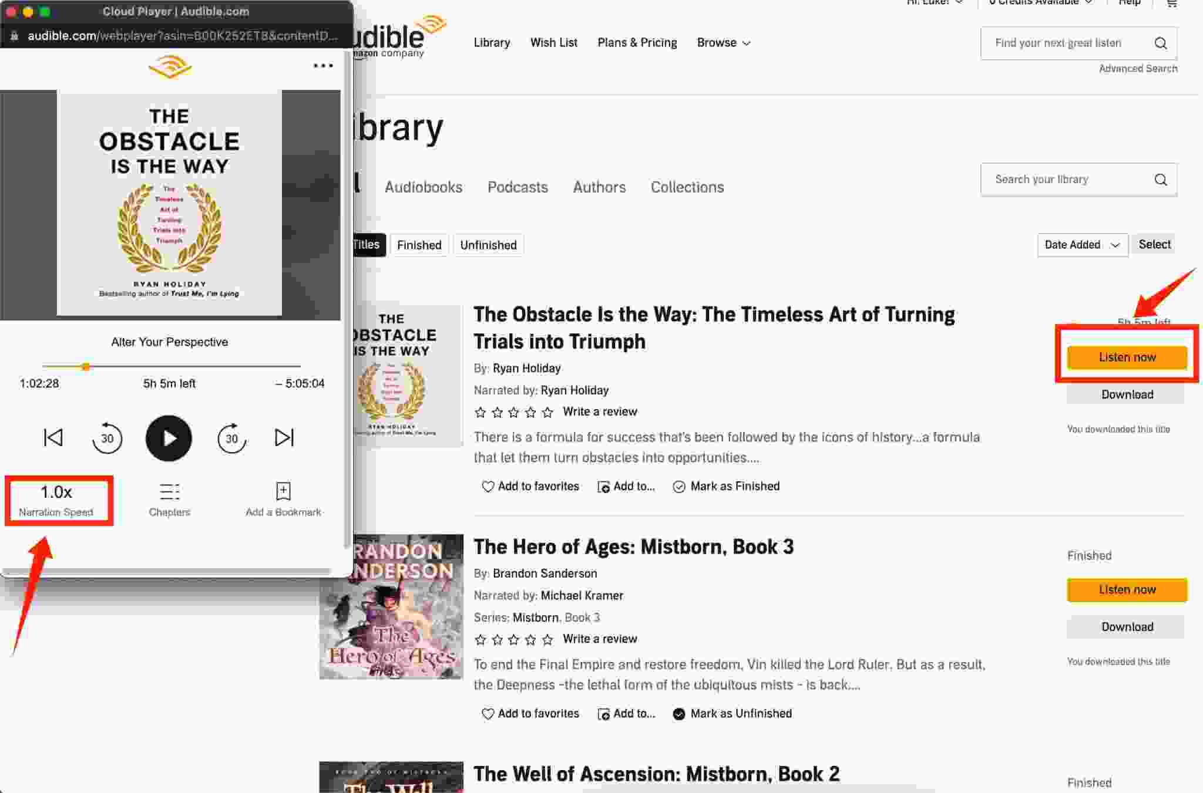The image size is (1203, 793).
Task: Click 'Add to...' for The Hero of Ages
Action: (626, 713)
